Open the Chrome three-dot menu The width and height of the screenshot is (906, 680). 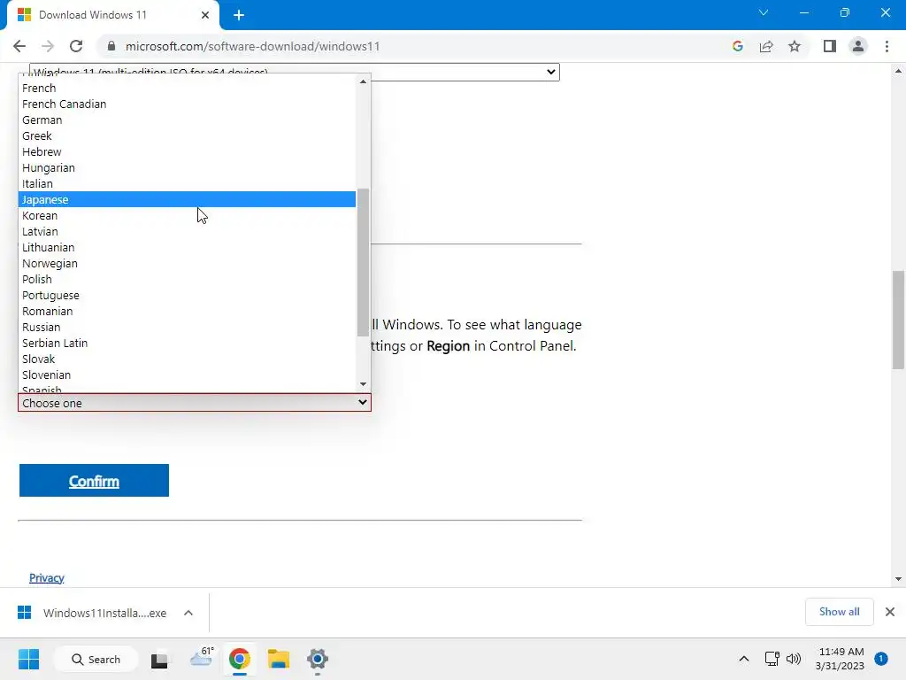887,46
